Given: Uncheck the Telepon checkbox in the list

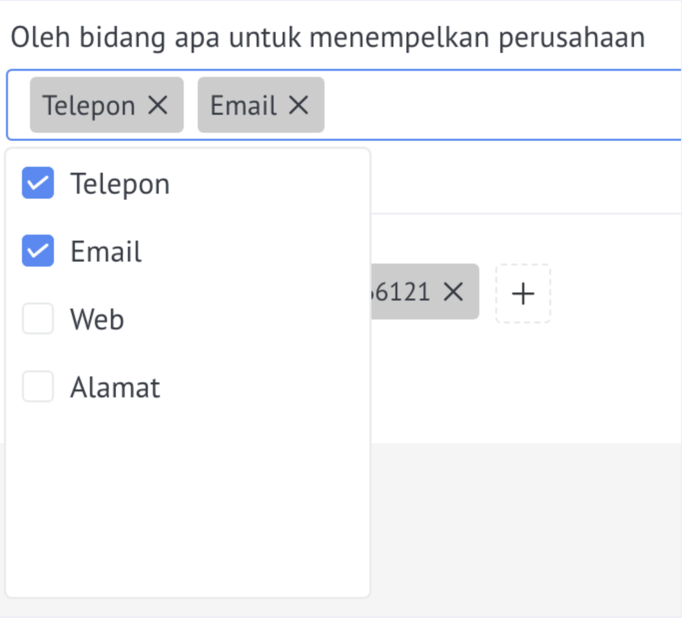Looking at the screenshot, I should pos(38,183).
